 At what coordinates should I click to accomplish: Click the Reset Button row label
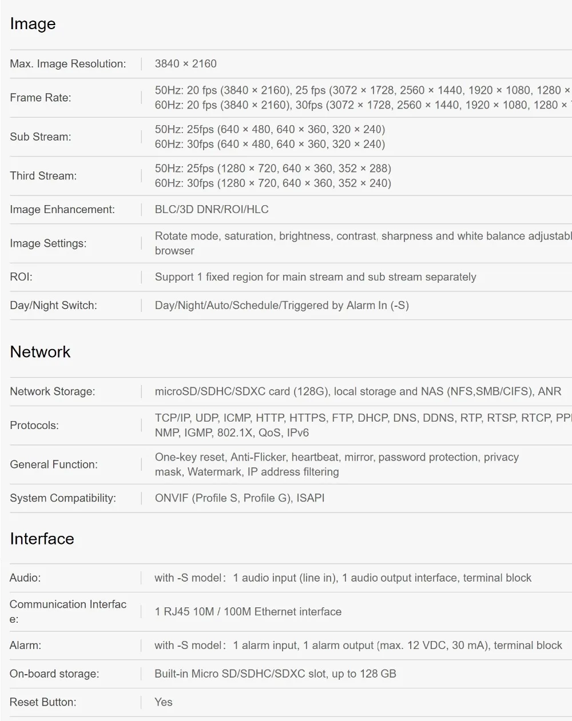click(x=43, y=702)
